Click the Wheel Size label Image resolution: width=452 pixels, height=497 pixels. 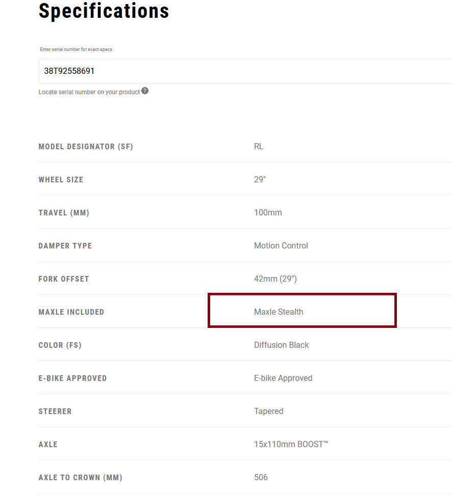61,180
